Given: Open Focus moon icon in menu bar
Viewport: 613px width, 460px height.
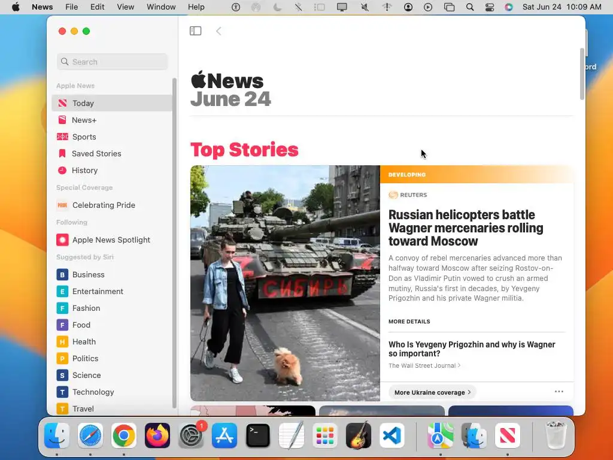Looking at the screenshot, I should point(278,7).
